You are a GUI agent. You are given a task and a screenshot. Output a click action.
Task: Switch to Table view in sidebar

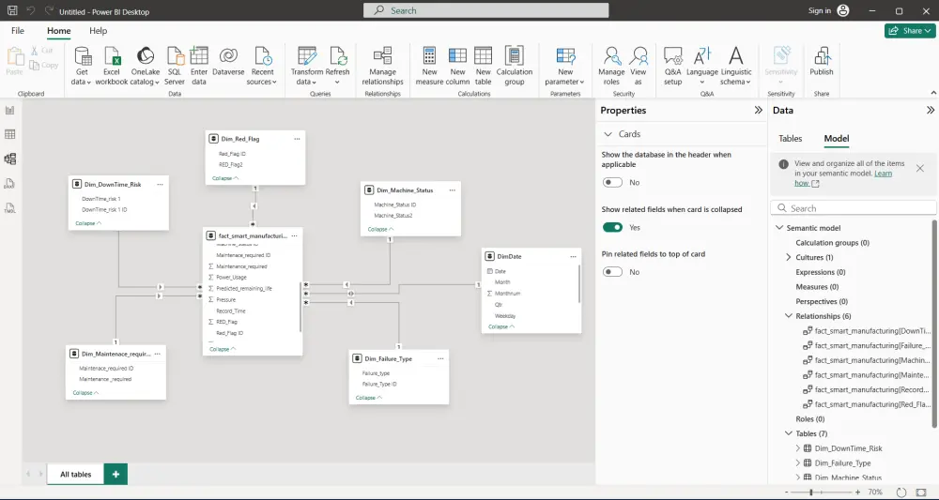click(x=10, y=134)
